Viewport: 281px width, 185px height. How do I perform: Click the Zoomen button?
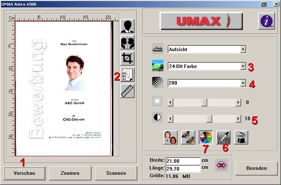tap(70, 173)
